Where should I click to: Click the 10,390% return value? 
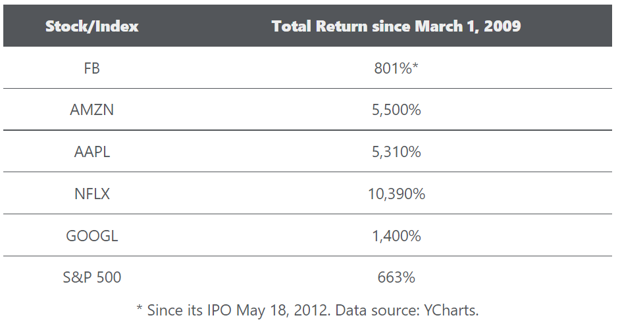(x=396, y=194)
